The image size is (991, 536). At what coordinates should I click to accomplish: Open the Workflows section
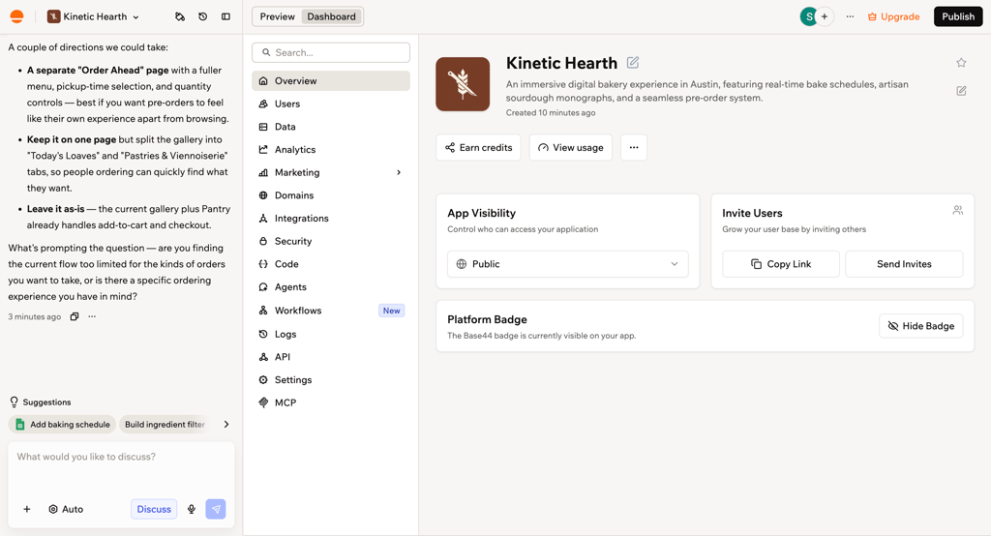coord(331,311)
